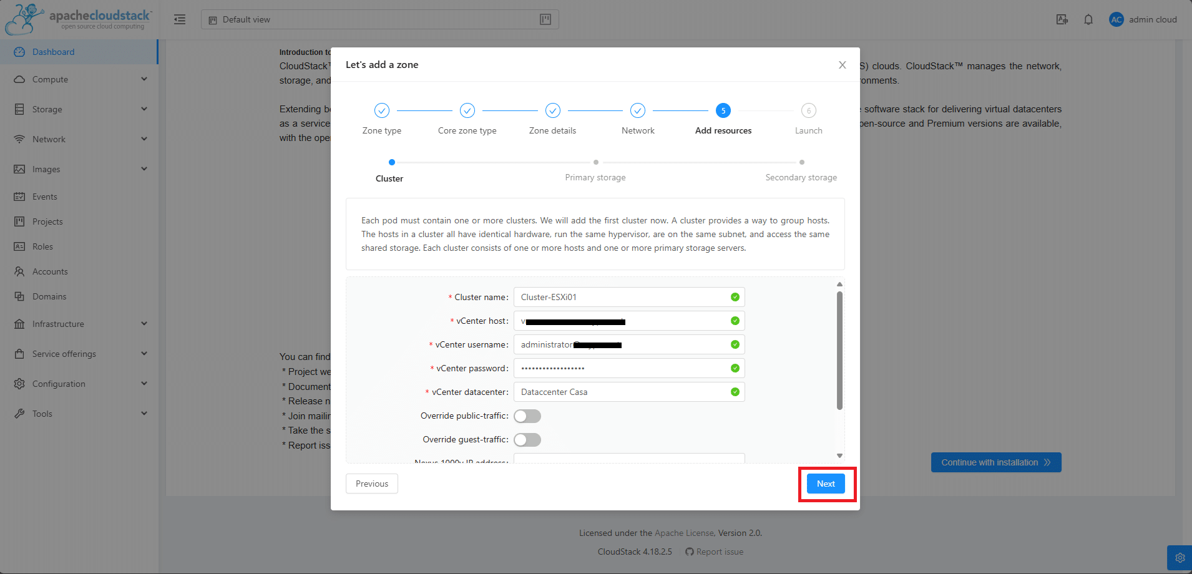The height and width of the screenshot is (574, 1192).
Task: Click the Add resources step 5
Action: click(723, 119)
